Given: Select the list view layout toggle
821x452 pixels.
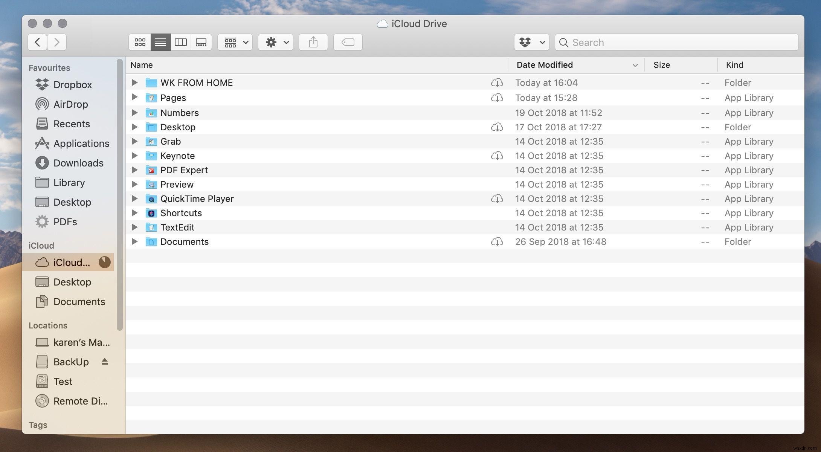Looking at the screenshot, I should [x=160, y=42].
